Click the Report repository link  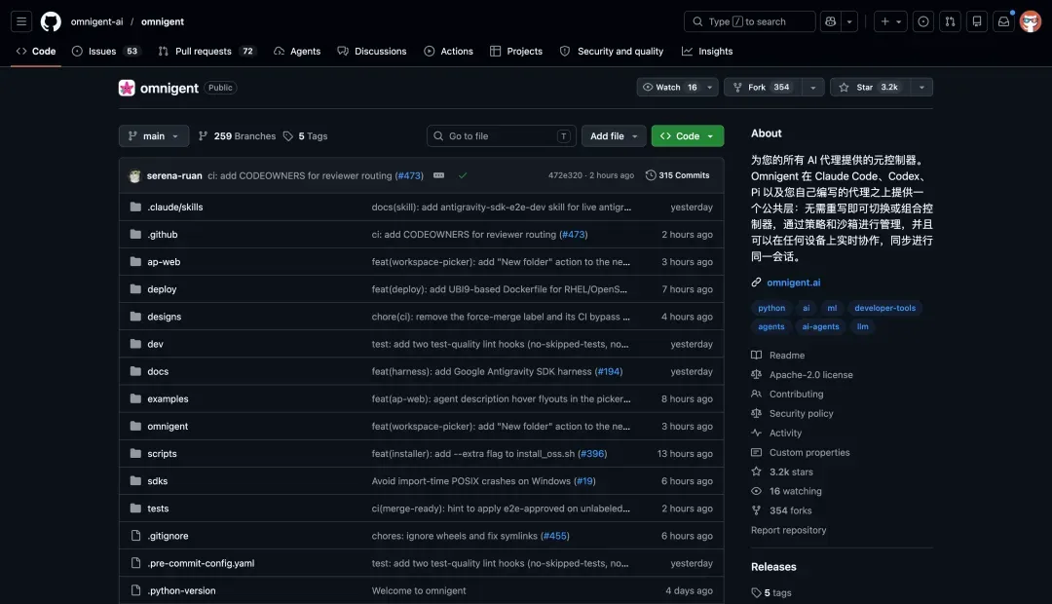pos(788,530)
